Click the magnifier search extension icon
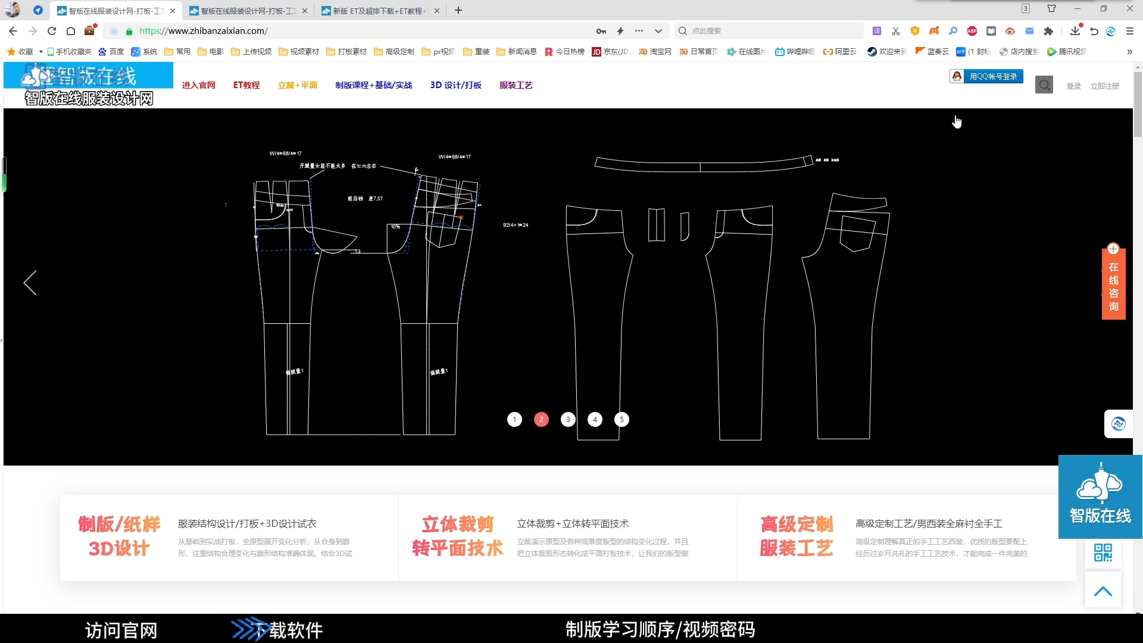The width and height of the screenshot is (1143, 643). tap(953, 31)
